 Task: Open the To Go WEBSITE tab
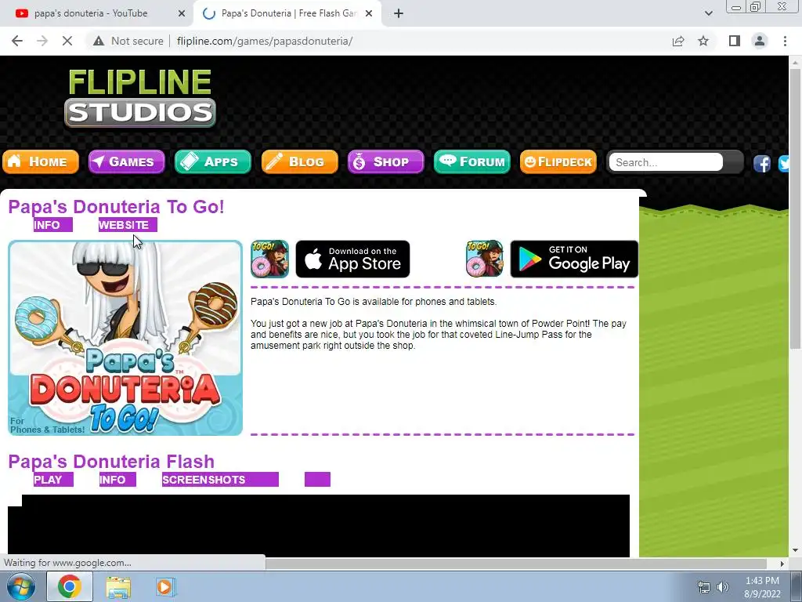click(x=128, y=225)
